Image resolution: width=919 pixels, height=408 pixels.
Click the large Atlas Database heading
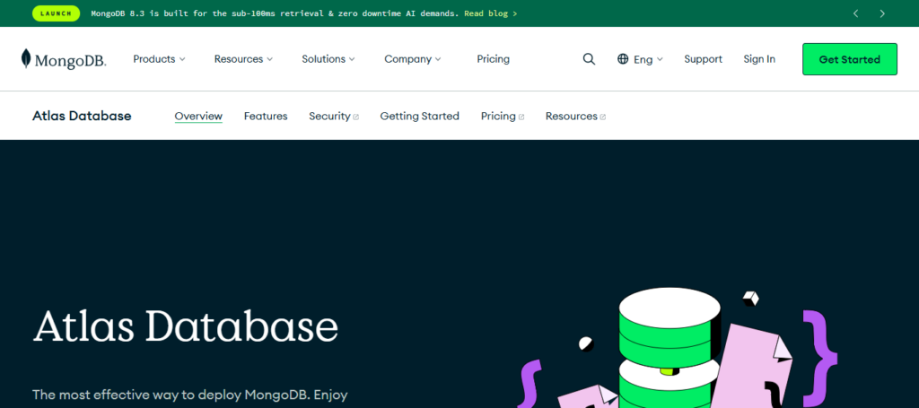tap(185, 325)
